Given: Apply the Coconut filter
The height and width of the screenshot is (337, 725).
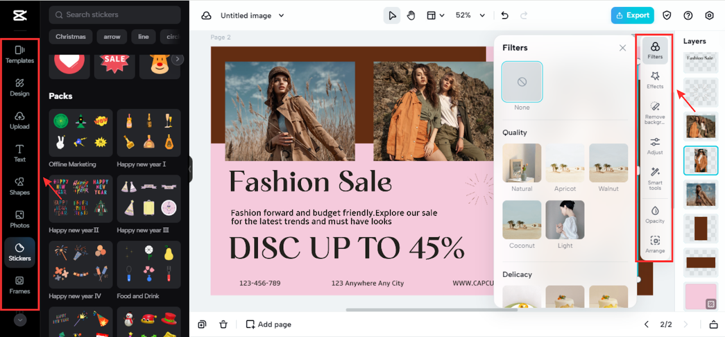Looking at the screenshot, I should click(x=522, y=220).
